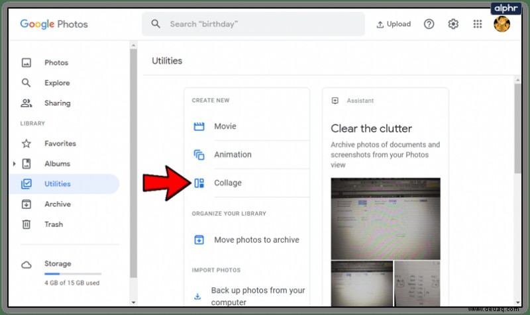Viewport: 530px width, 315px height.
Task: Focus the Search "birthday" field
Action: 253,24
